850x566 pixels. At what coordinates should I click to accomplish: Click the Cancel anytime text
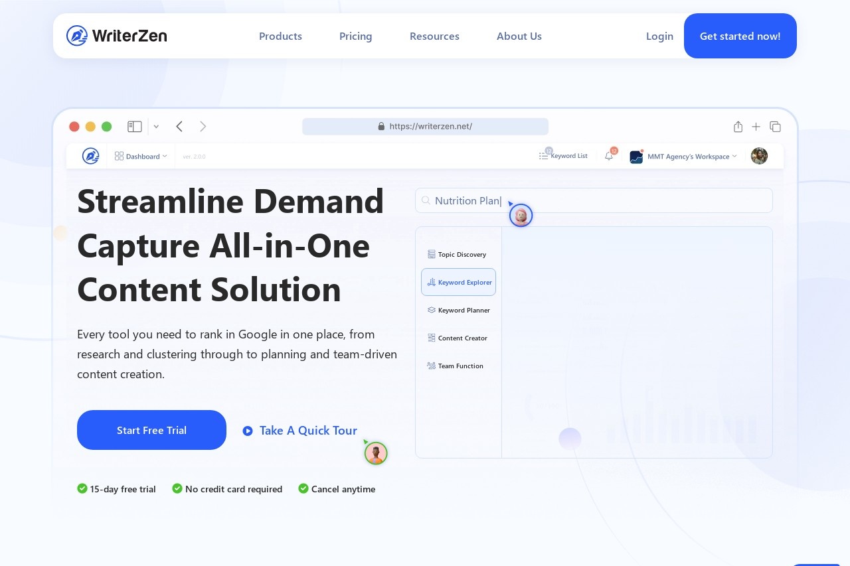[343, 489]
